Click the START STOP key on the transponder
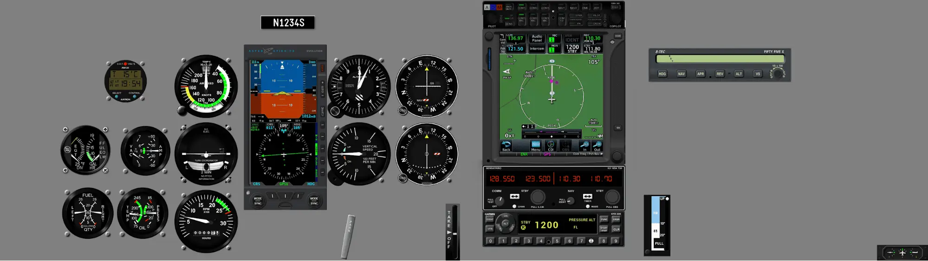Screen dimensions: 928x261 coord(604,229)
